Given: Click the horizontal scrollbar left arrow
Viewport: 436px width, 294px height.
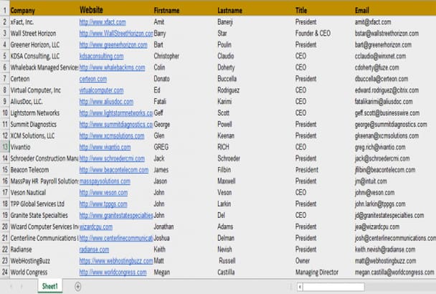Looking at the screenshot, I should pos(300,287).
